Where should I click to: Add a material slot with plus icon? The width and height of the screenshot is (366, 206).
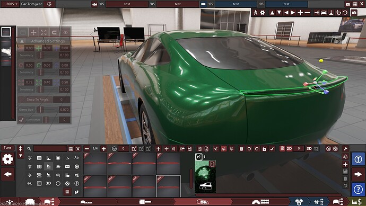click(345, 164)
